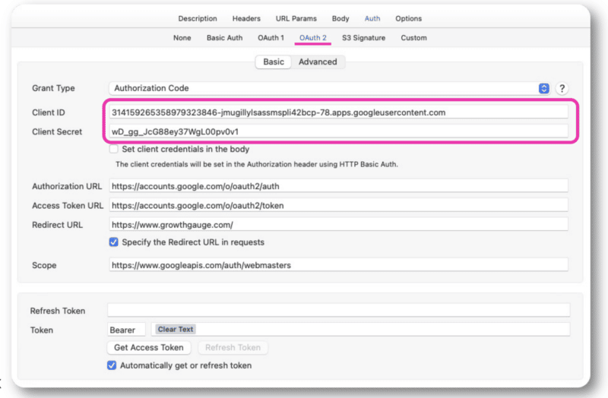This screenshot has height=398, width=608.
Task: Enable Set client credentials in the body
Action: (115, 149)
